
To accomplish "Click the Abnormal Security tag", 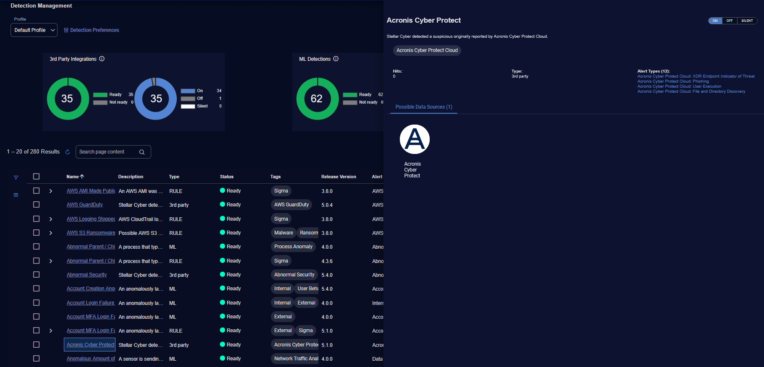I will (294, 275).
